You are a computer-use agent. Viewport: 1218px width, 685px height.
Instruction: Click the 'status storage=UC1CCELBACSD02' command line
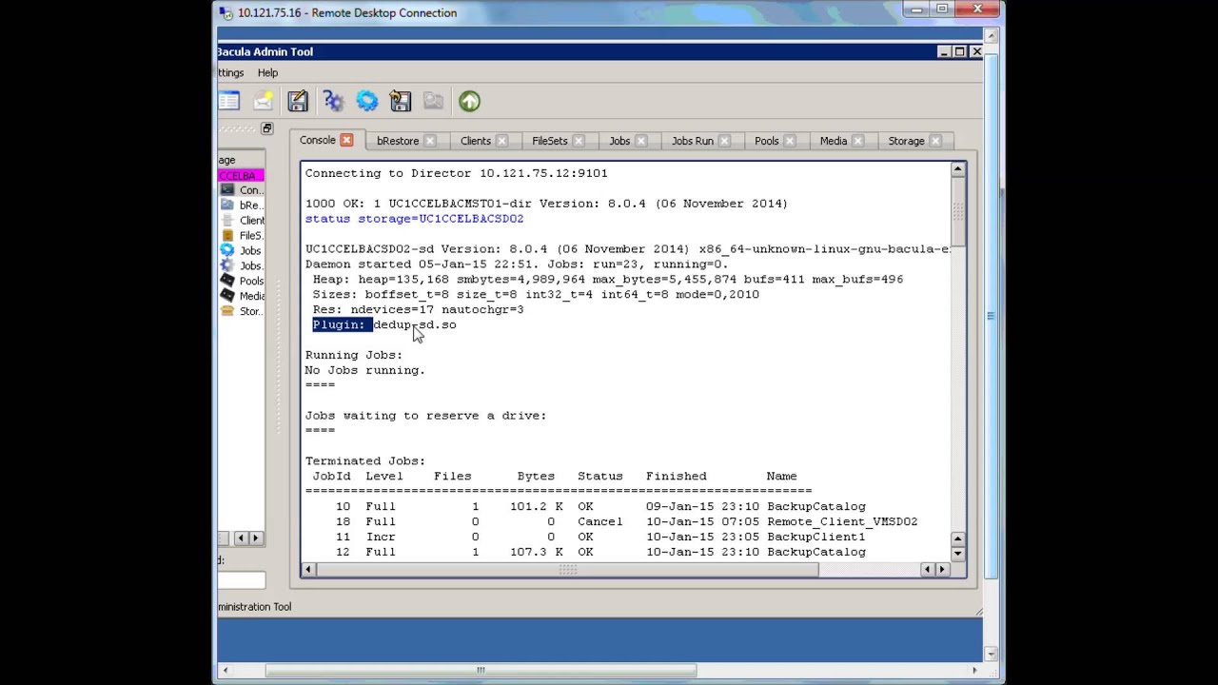click(414, 219)
